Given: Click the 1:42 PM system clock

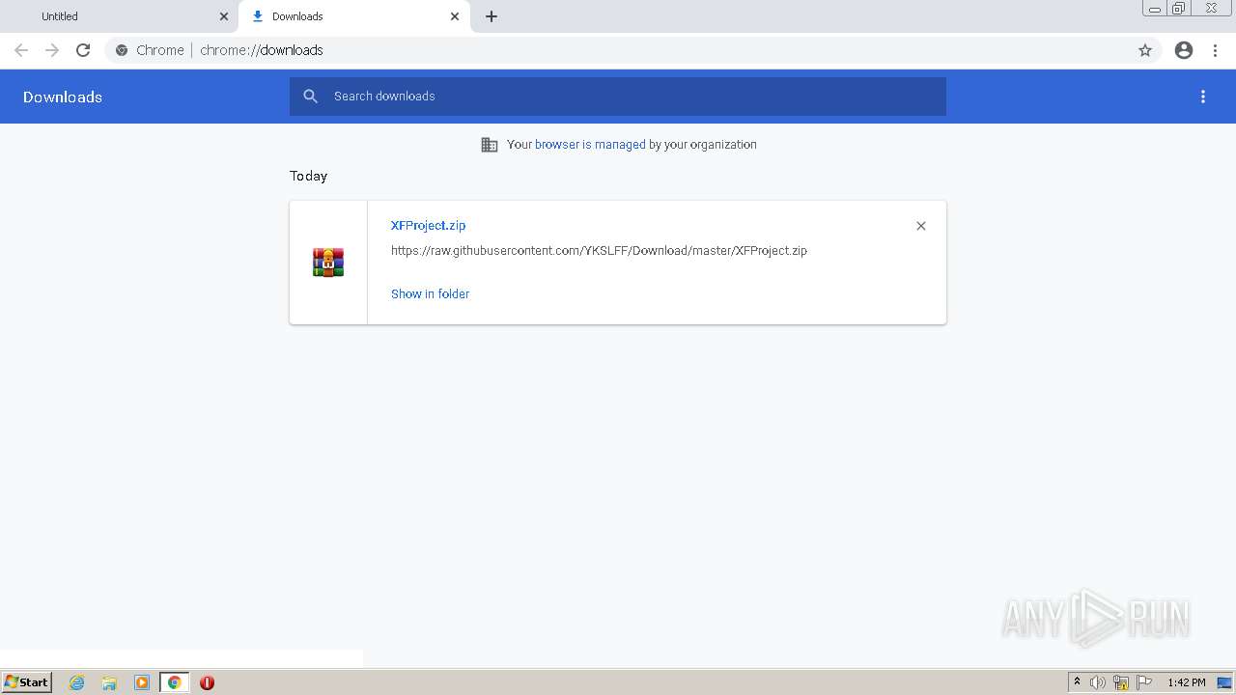Looking at the screenshot, I should pos(1186,682).
